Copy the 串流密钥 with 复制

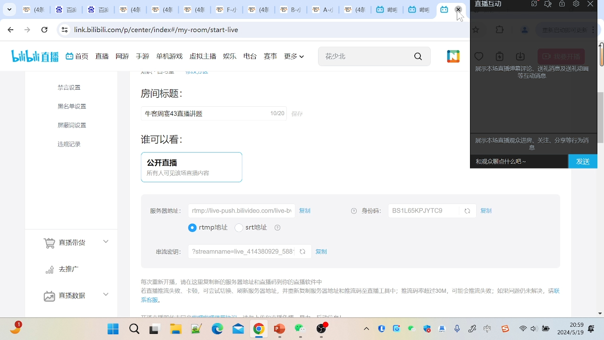[321, 252]
